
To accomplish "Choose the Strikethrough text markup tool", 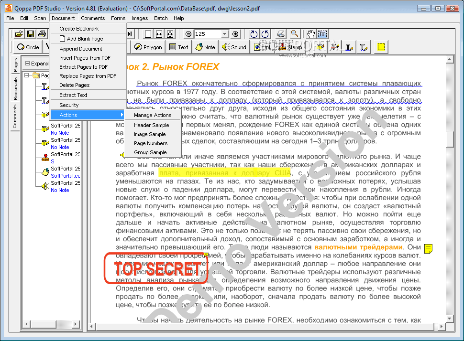I will (x=335, y=47).
